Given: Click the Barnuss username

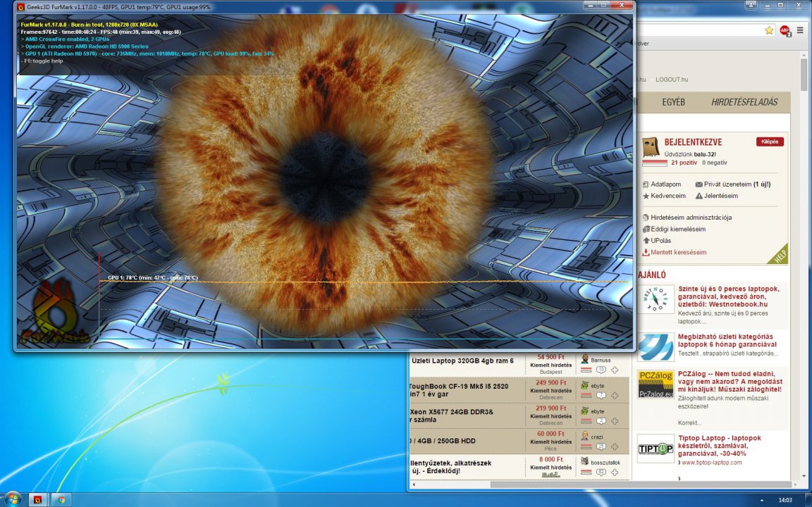Looking at the screenshot, I should 601,360.
